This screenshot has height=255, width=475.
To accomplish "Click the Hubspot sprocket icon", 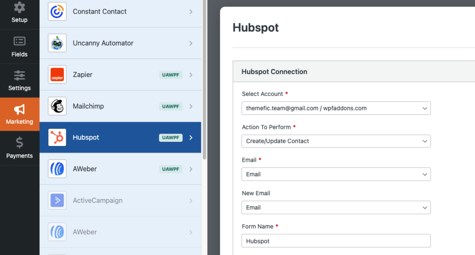I will (57, 138).
